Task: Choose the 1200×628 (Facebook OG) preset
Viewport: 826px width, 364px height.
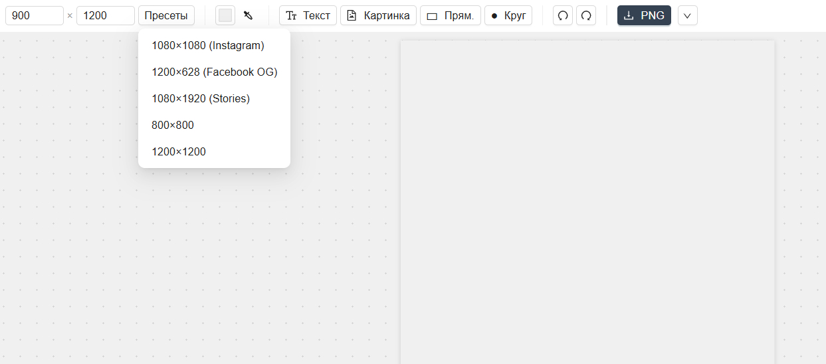Action: click(x=214, y=72)
